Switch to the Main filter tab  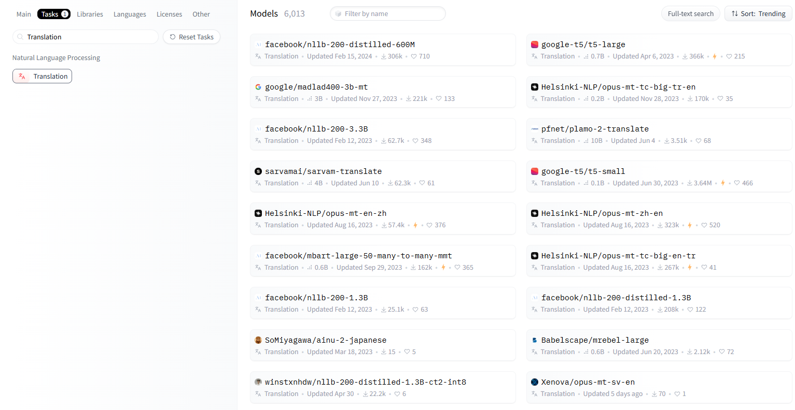coord(24,14)
